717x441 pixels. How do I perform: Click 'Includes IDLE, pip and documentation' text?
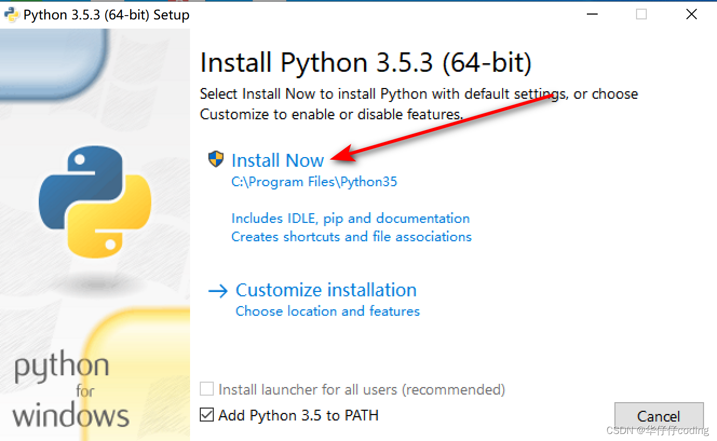[x=350, y=219]
